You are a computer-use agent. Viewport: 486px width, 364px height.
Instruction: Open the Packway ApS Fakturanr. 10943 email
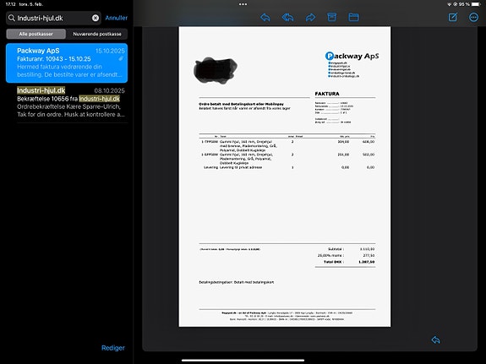point(67,62)
